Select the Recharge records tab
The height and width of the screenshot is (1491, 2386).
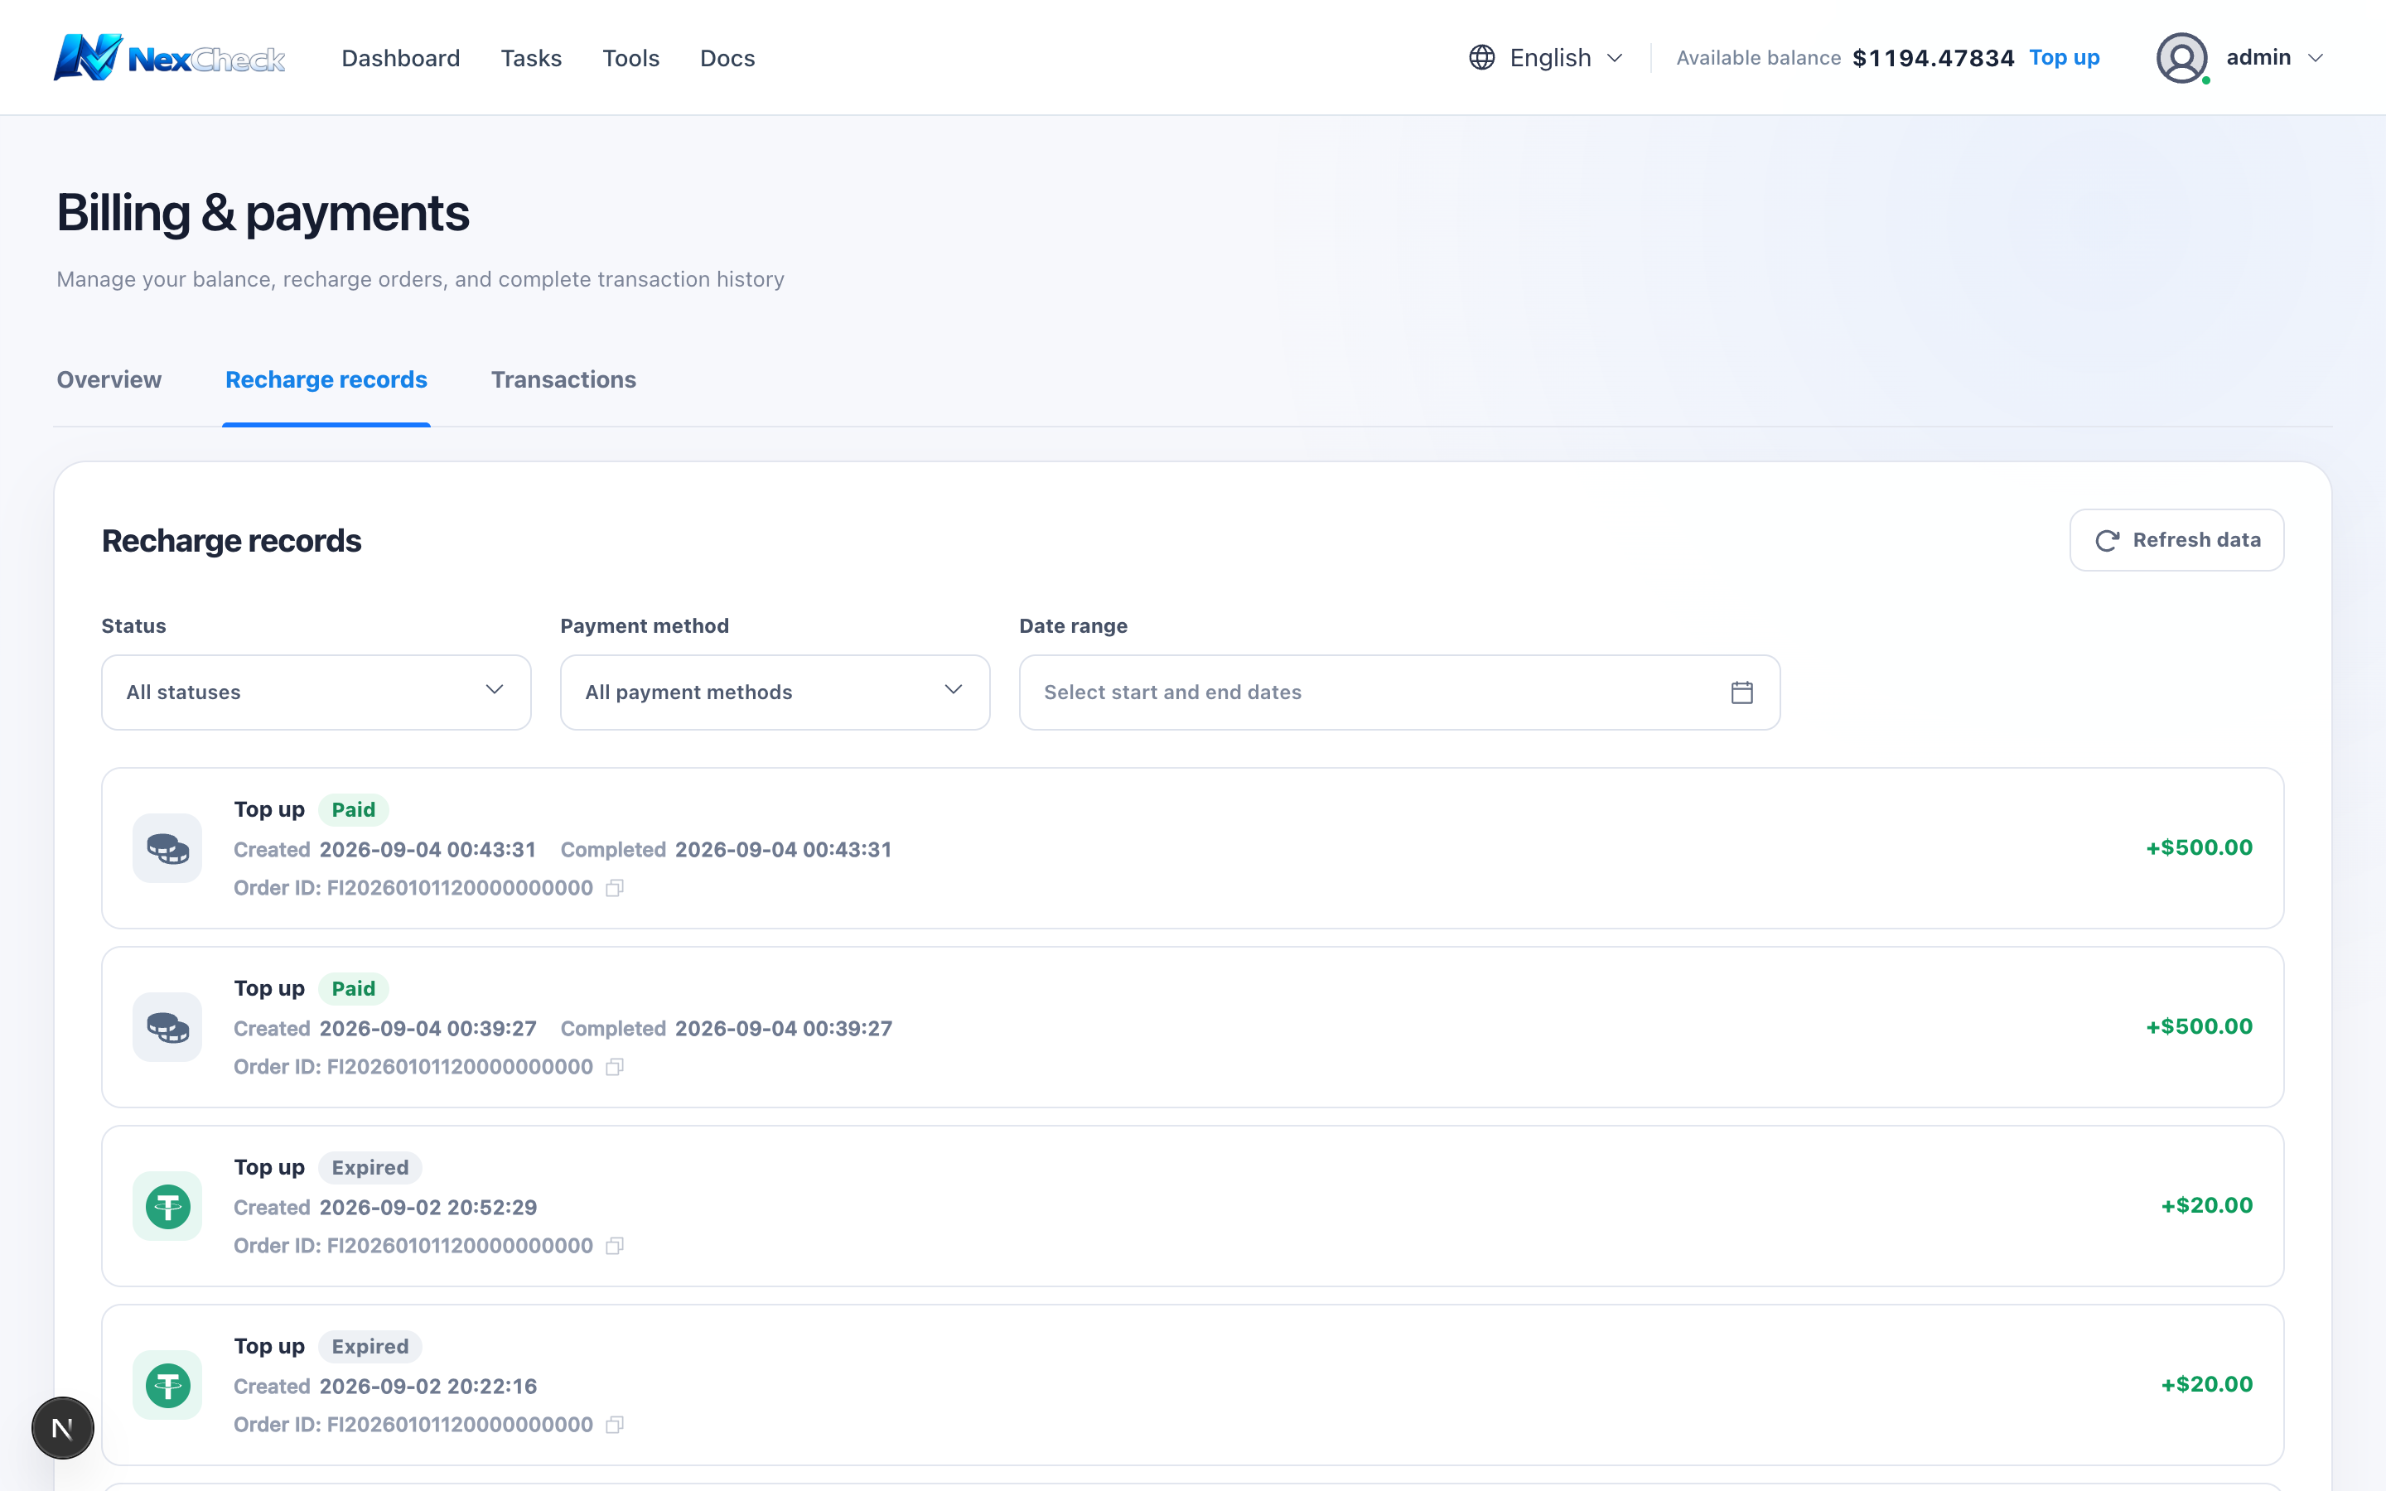click(326, 379)
